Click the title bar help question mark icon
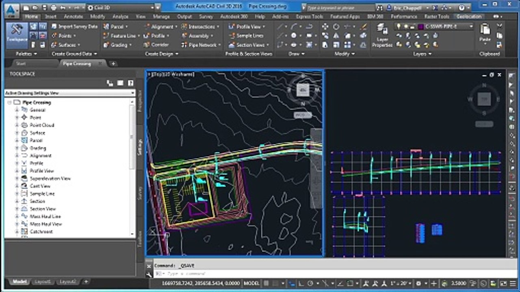The width and height of the screenshot is (520, 292). pyautogui.click(x=462, y=8)
